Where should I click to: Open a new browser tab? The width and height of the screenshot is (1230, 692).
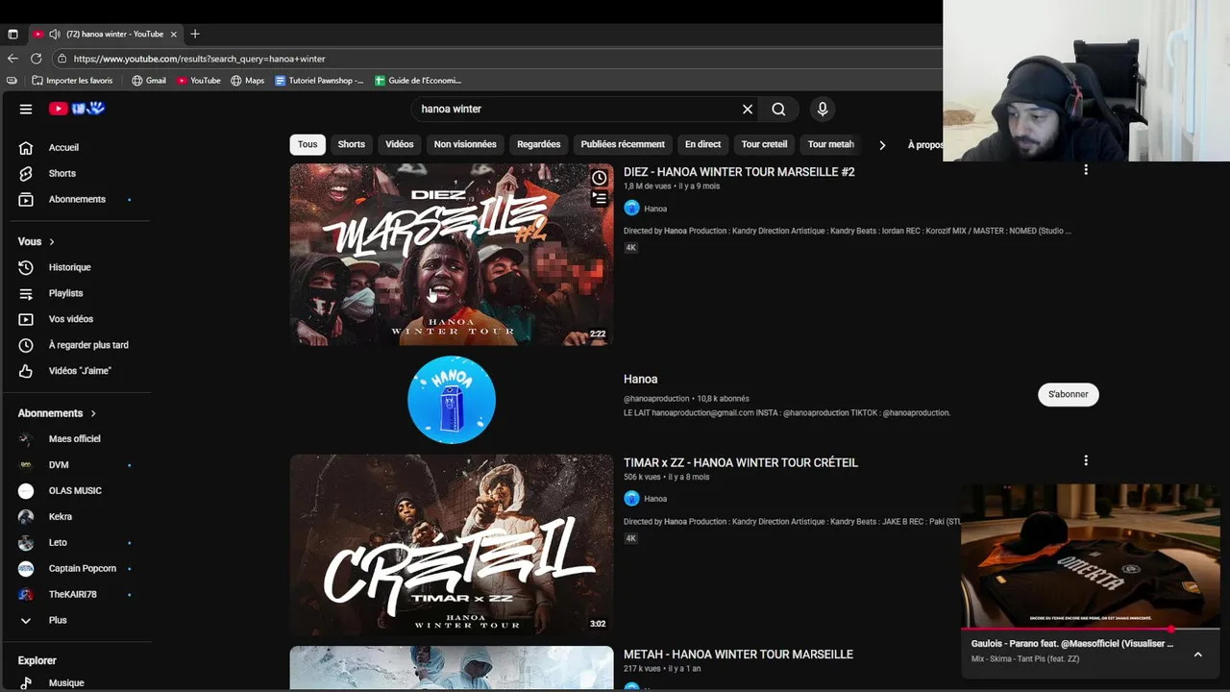coord(195,34)
